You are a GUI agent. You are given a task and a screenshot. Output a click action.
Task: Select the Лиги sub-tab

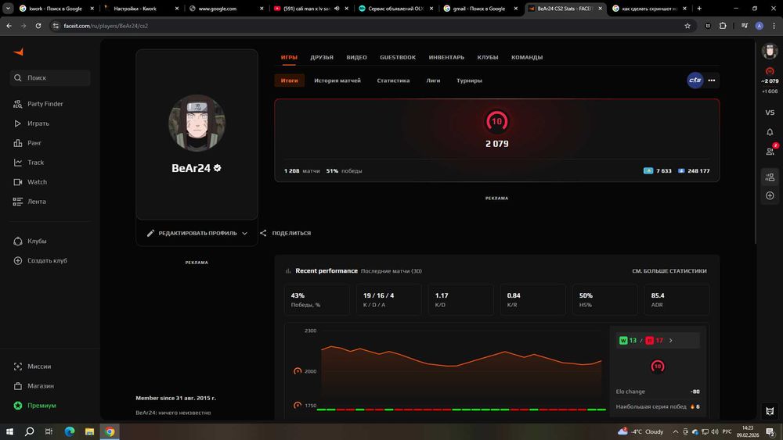click(433, 80)
